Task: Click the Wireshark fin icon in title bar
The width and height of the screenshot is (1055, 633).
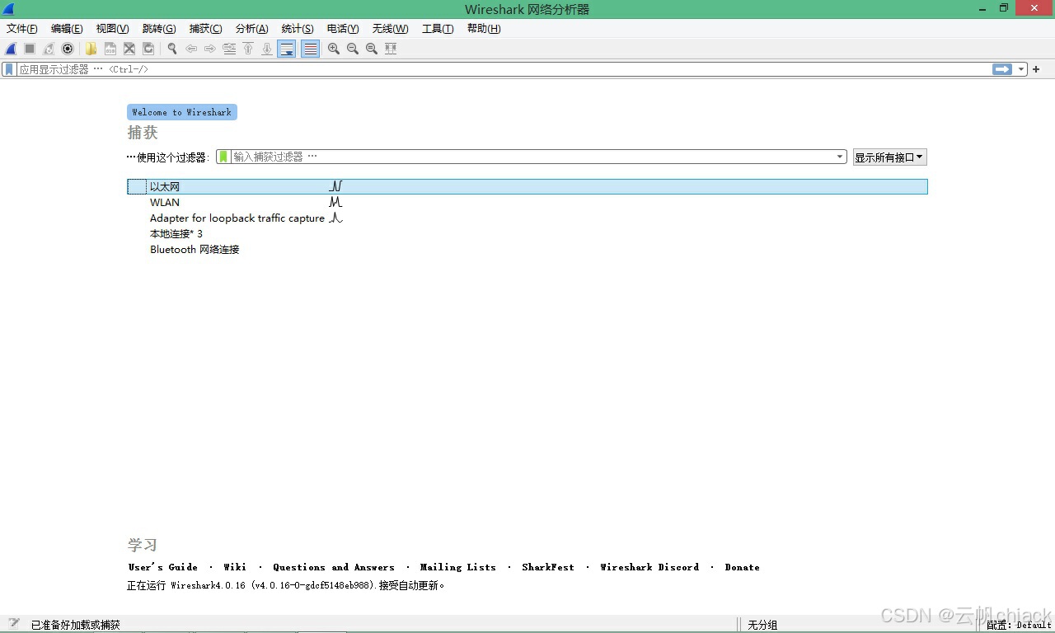Action: 9,9
